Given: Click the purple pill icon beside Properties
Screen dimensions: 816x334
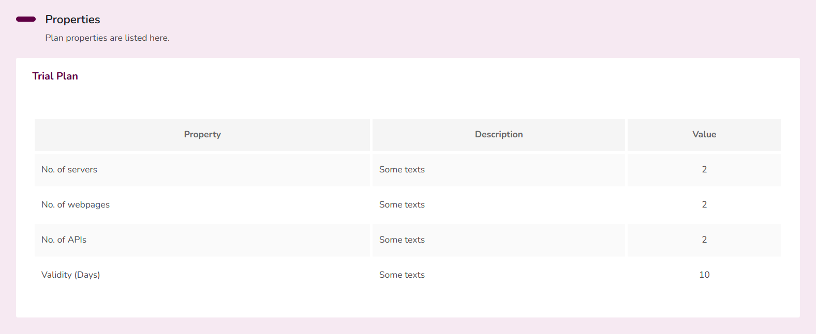Looking at the screenshot, I should 26,19.
